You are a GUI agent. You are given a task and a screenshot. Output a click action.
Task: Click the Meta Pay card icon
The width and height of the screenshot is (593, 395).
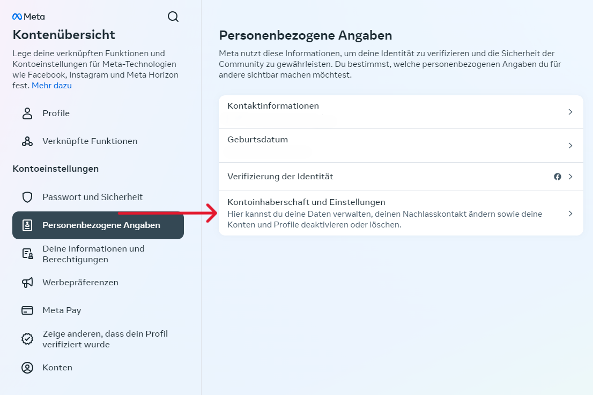coord(27,310)
